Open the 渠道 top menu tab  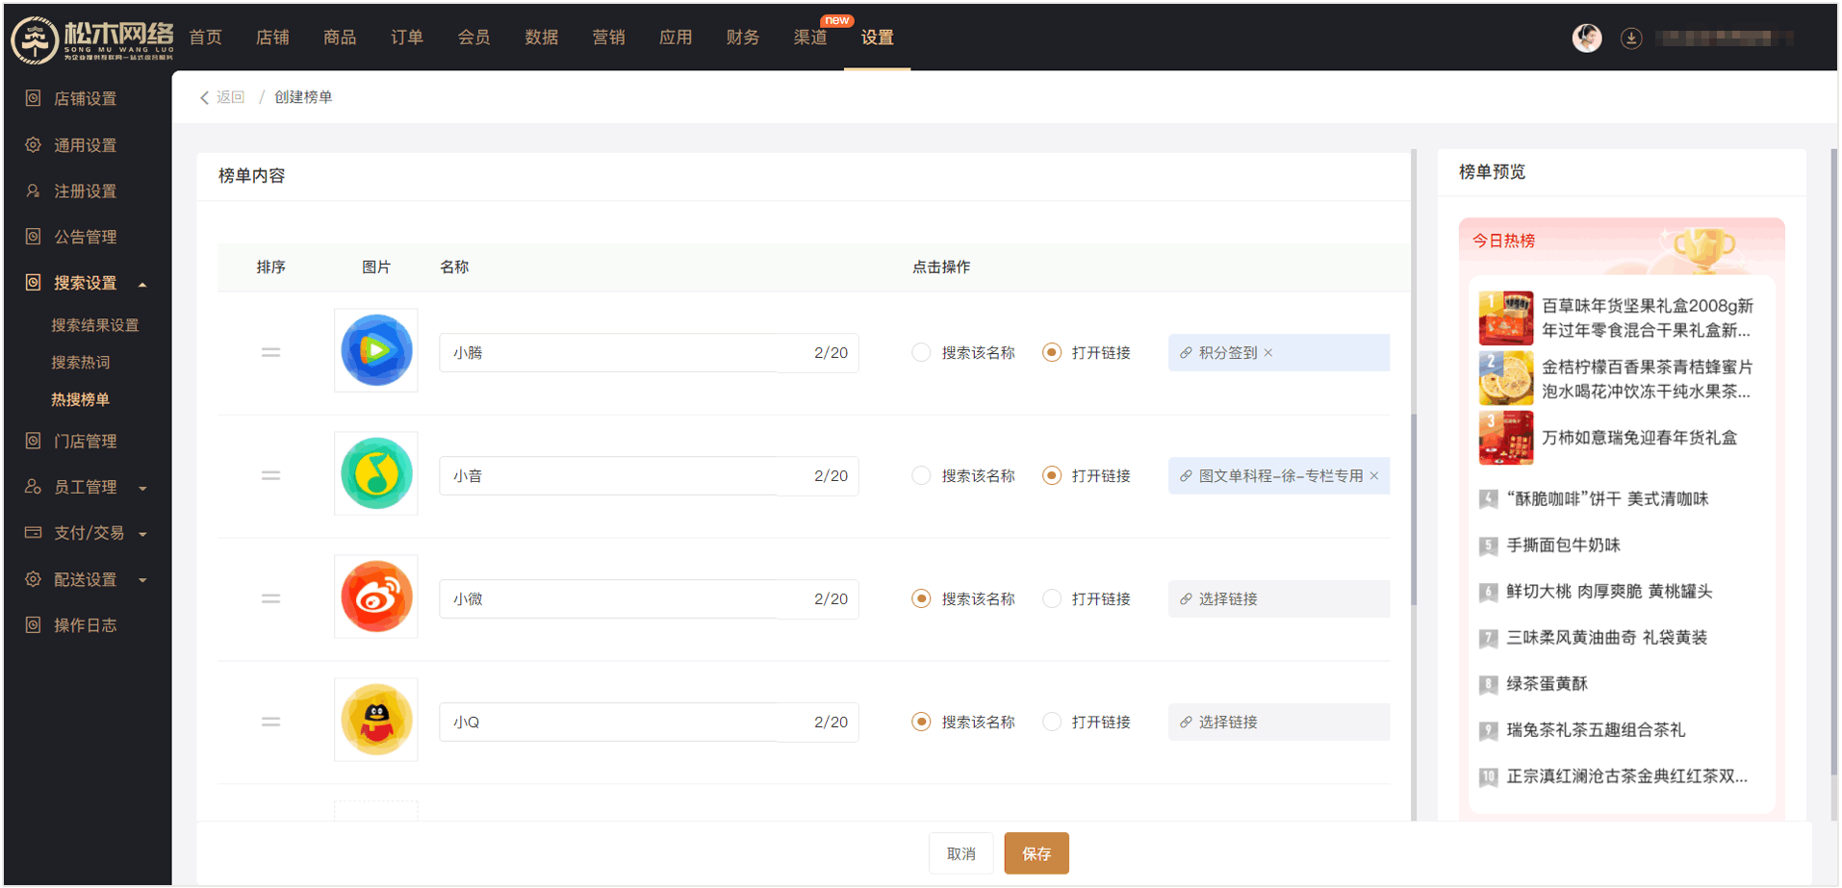809,38
